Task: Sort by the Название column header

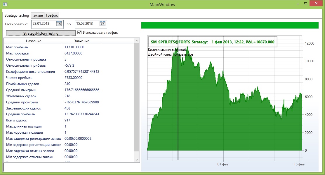Action: pyautogui.click(x=33, y=41)
